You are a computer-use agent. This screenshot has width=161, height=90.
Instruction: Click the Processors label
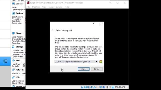[x=16, y=19]
